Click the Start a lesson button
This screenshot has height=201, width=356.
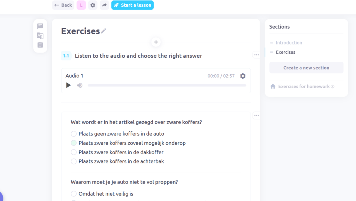[x=132, y=5]
